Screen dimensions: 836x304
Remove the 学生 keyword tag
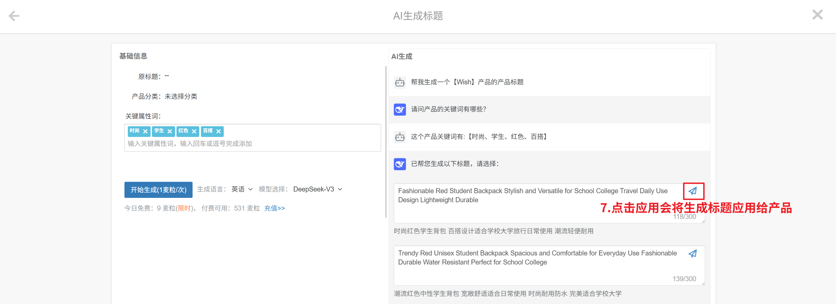pos(170,131)
